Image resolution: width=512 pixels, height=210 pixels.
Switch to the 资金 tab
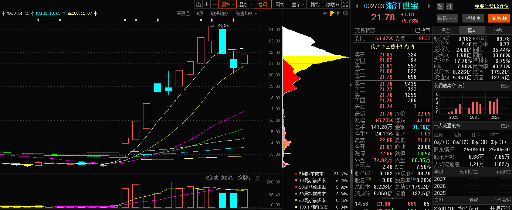446,31
